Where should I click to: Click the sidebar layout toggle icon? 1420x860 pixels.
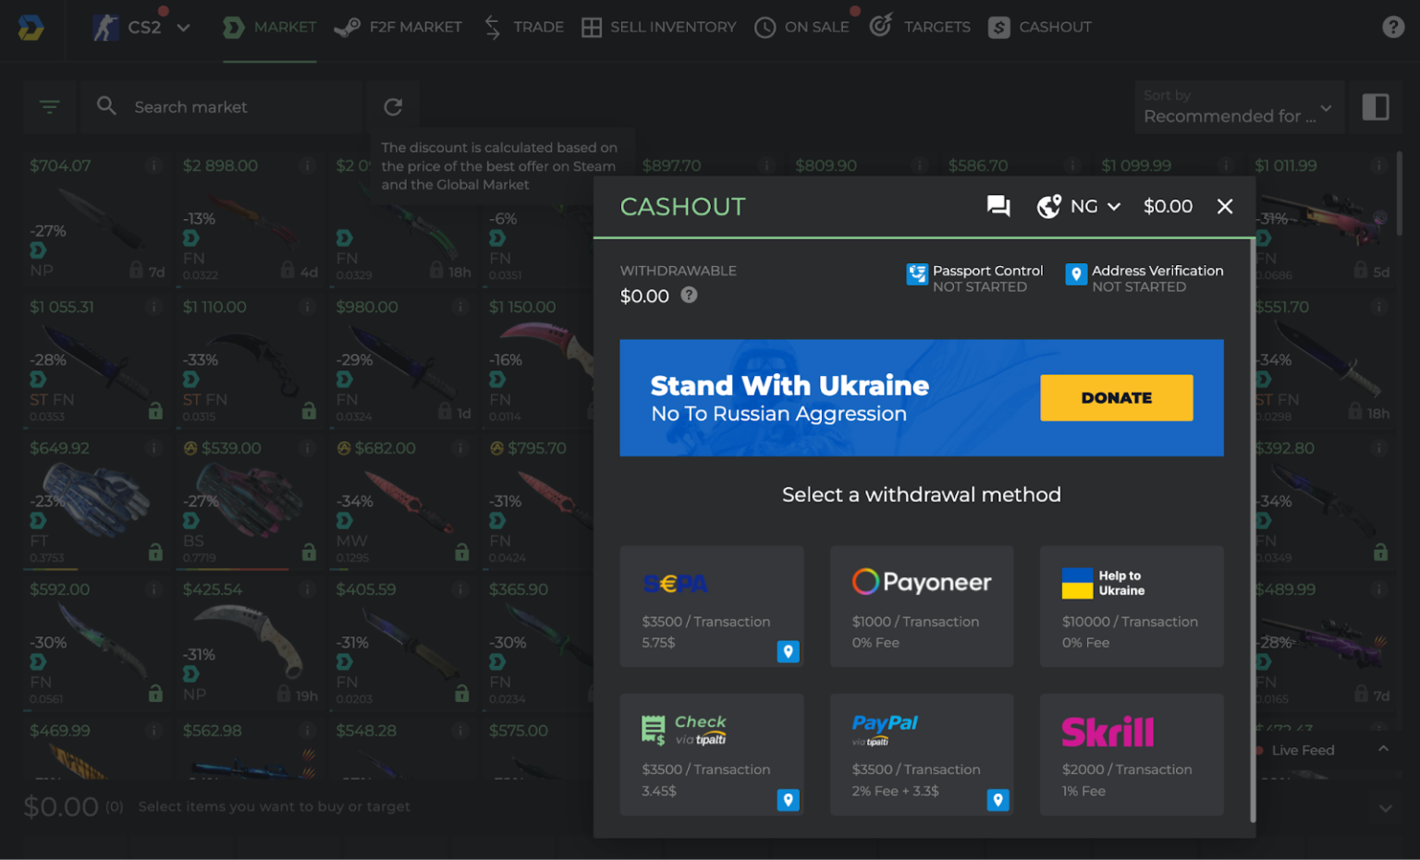pos(1376,106)
